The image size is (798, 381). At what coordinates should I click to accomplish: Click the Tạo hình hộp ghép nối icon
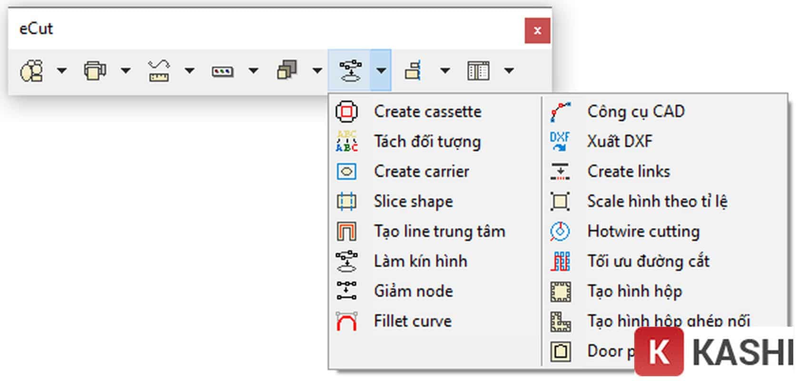[561, 321]
